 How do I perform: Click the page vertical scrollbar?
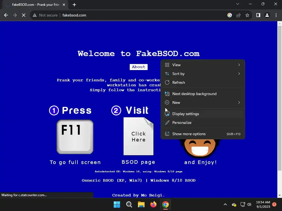point(280,98)
